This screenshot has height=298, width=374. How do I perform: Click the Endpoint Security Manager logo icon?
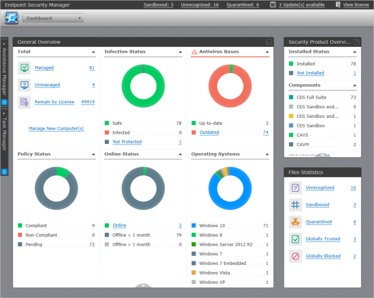[11, 18]
